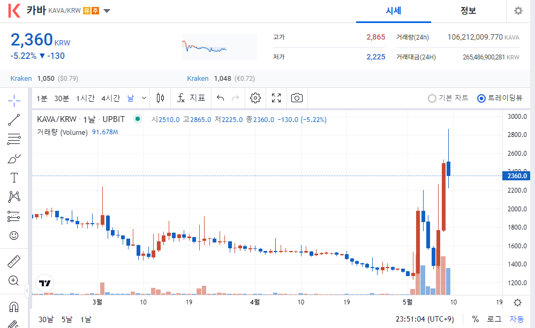
Task: Redo the last chart action
Action: tap(236, 98)
